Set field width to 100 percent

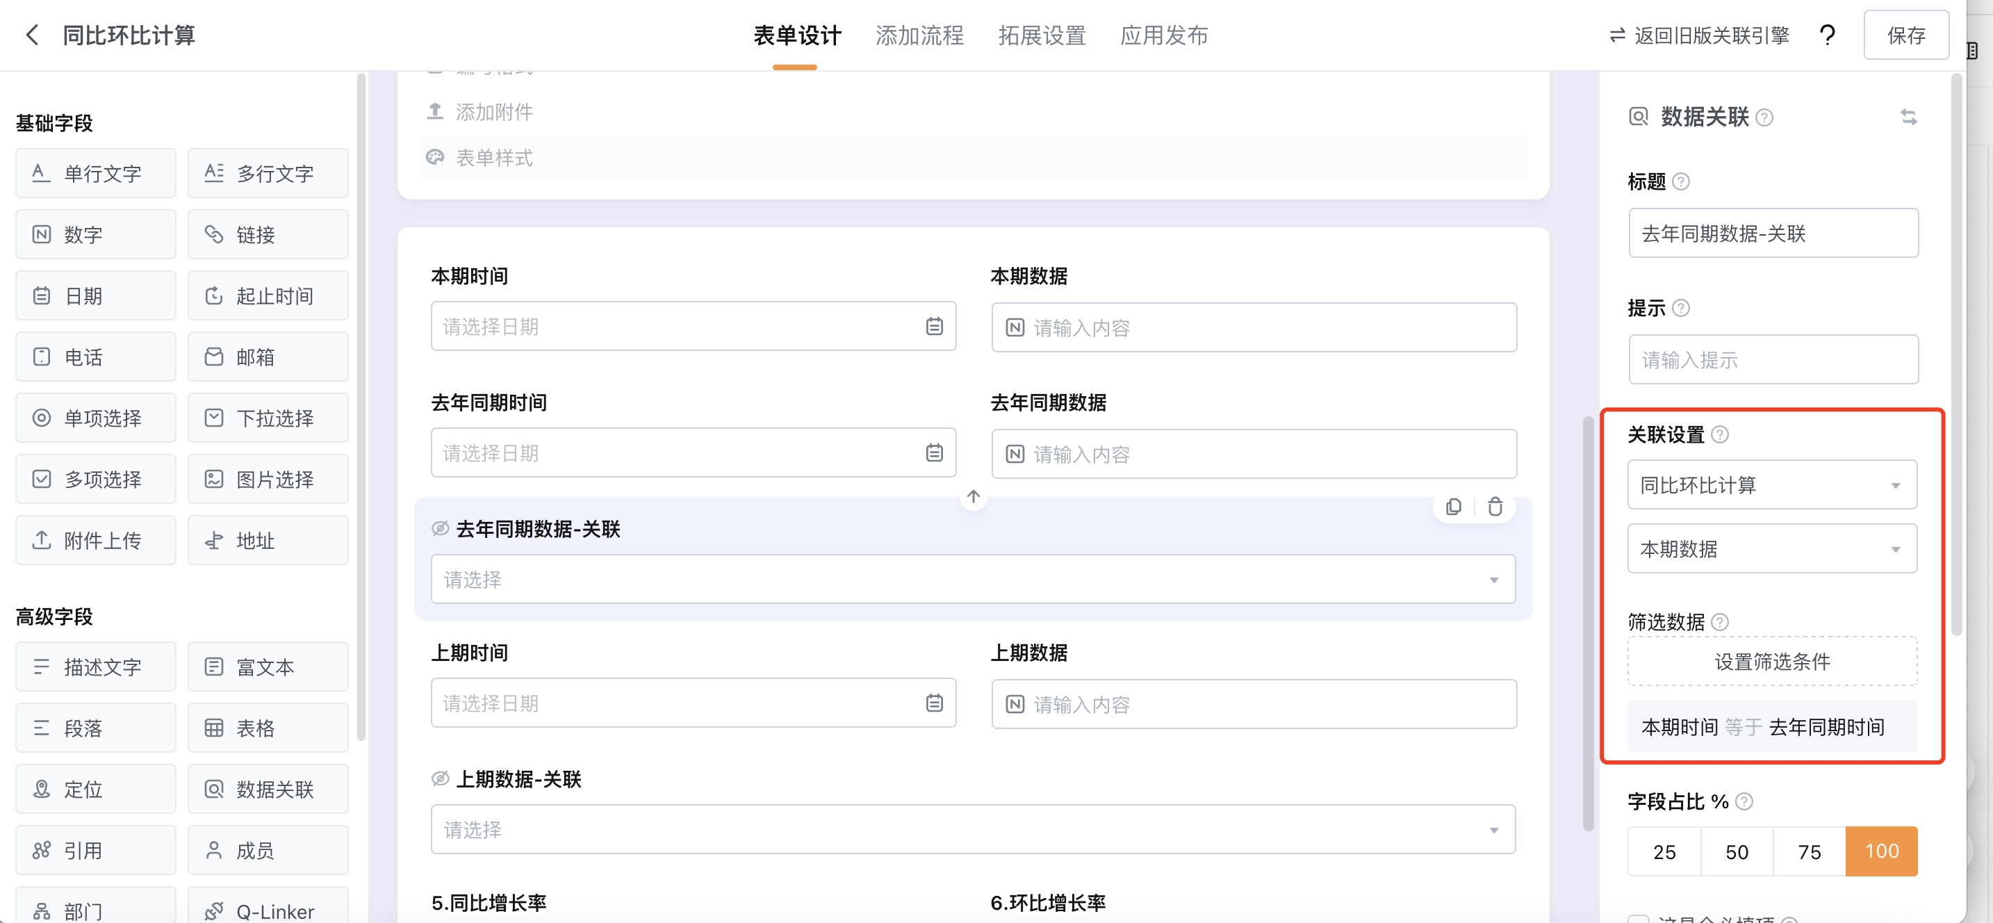1882,851
